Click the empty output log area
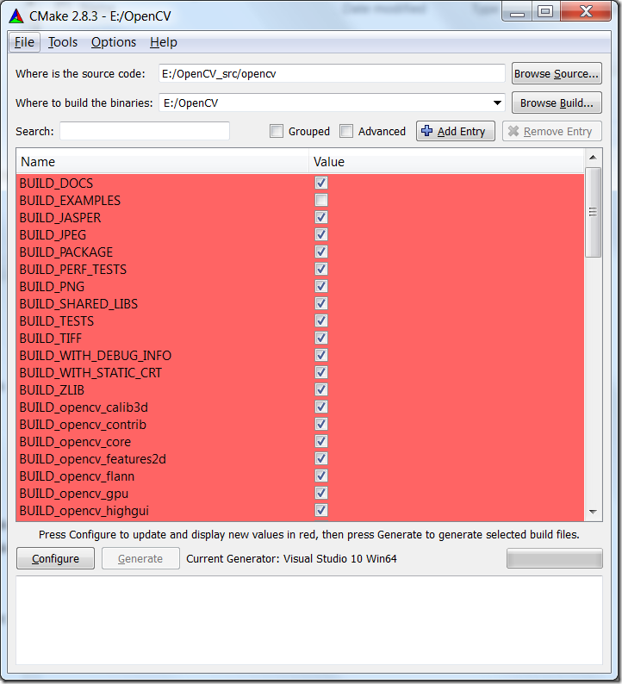The width and height of the screenshot is (622, 684). click(x=309, y=620)
